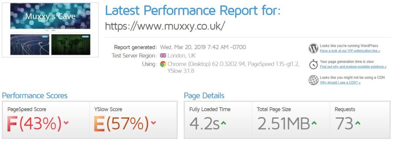Click the orange YSlow score down arrow

click(x=153, y=123)
